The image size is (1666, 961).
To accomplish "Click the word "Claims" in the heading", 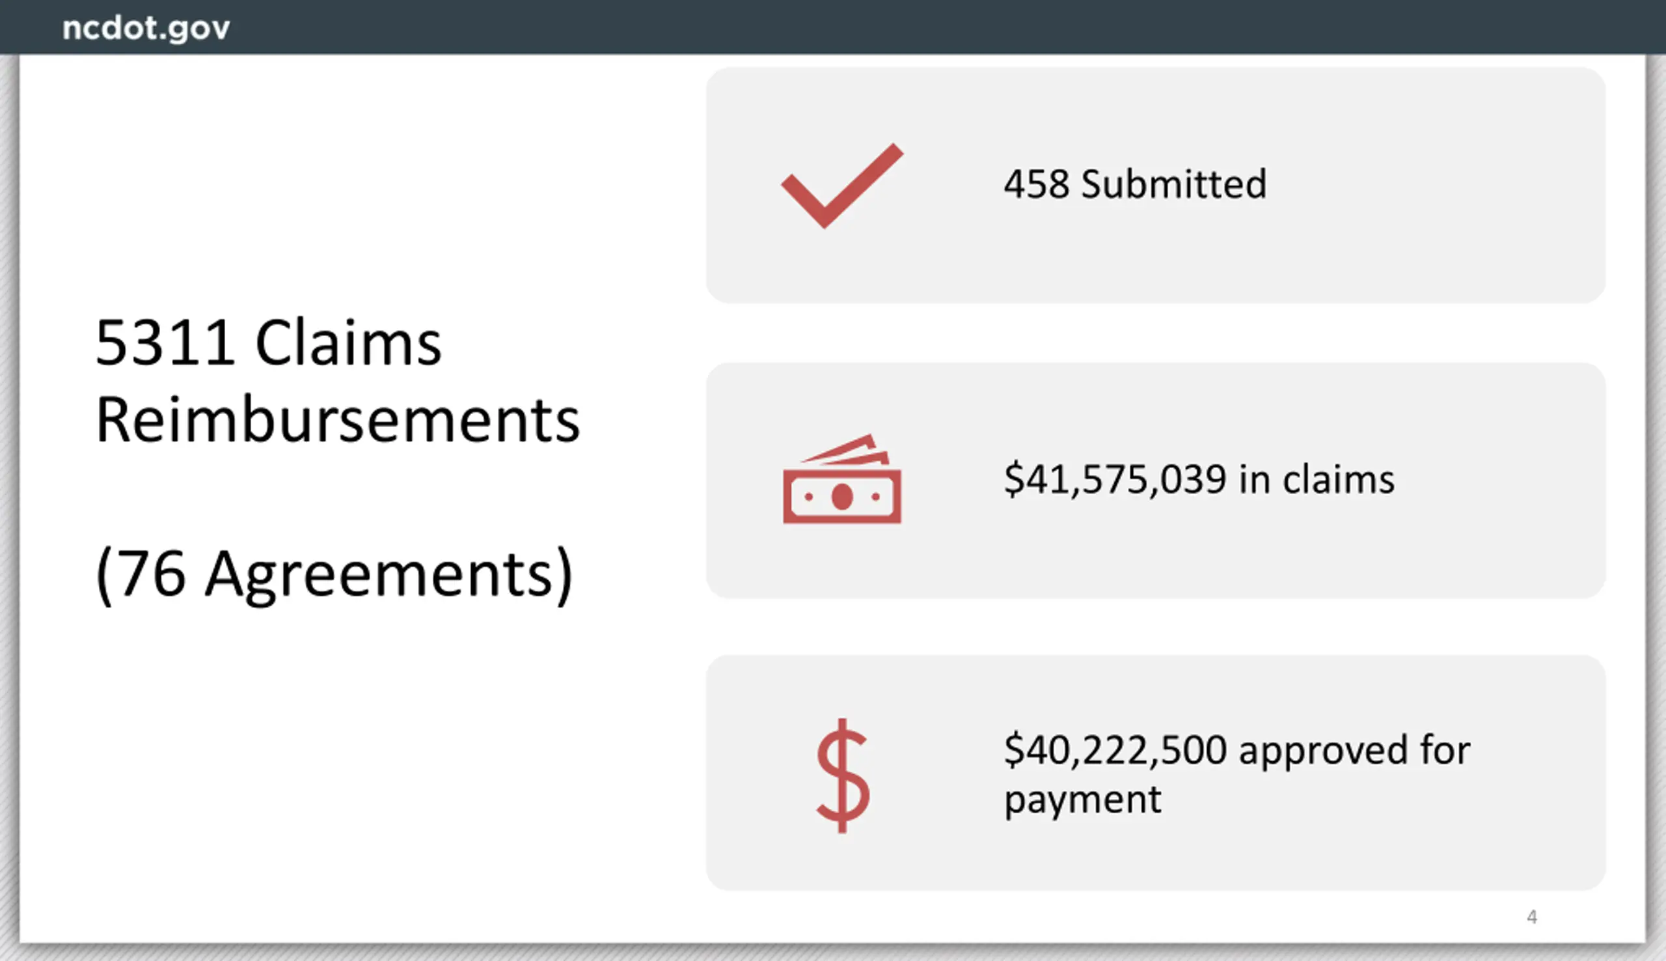I will pos(348,343).
